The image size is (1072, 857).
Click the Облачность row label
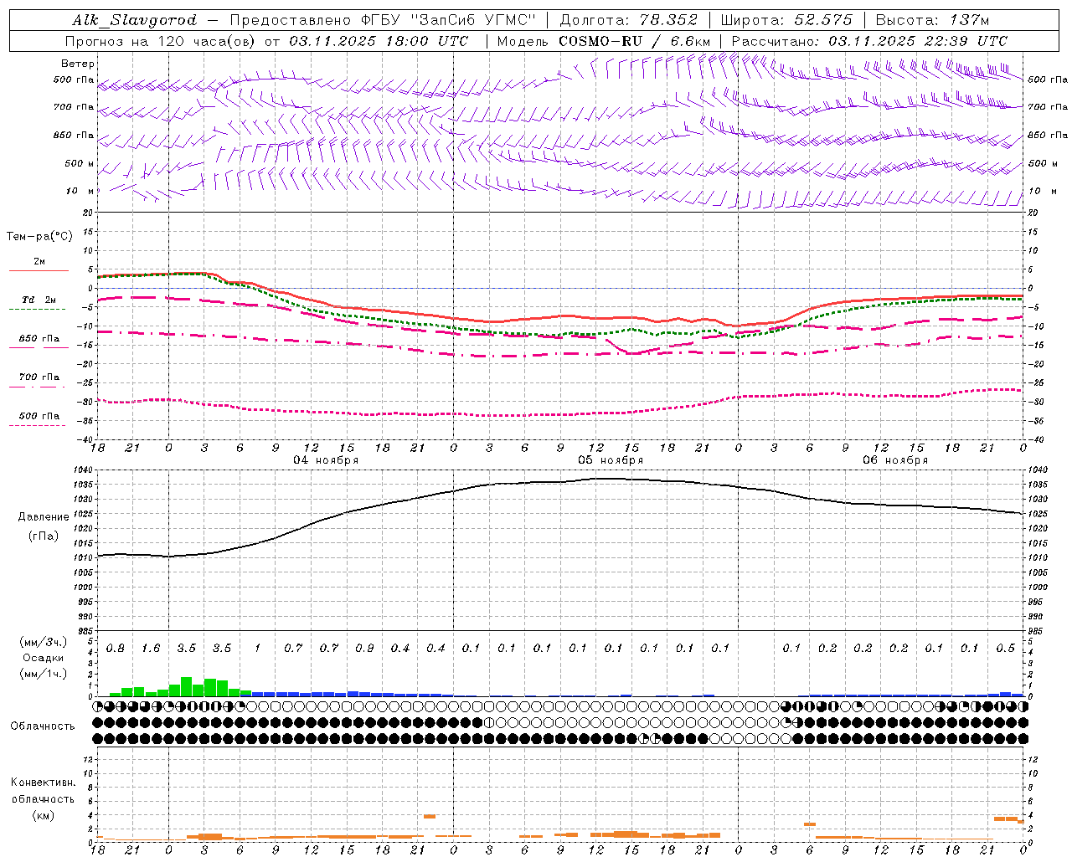pyautogui.click(x=43, y=726)
